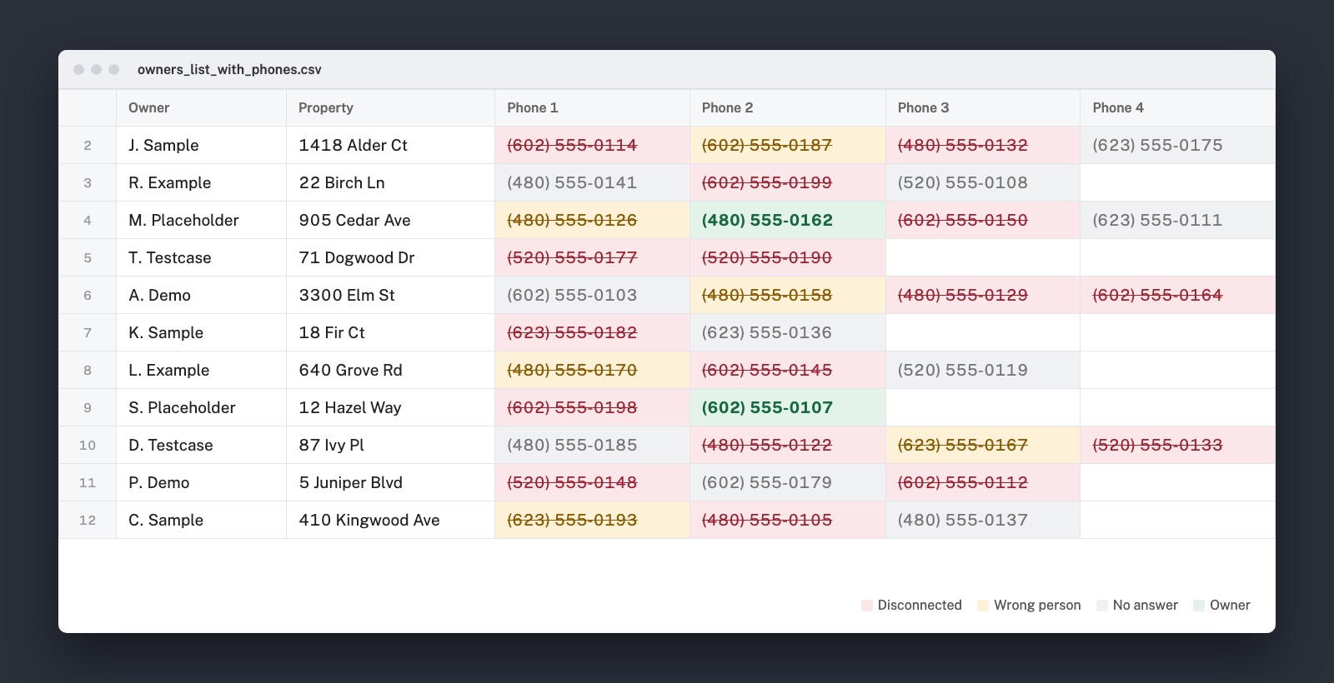Click owner cell A. Demo
The image size is (1334, 683).
(201, 295)
